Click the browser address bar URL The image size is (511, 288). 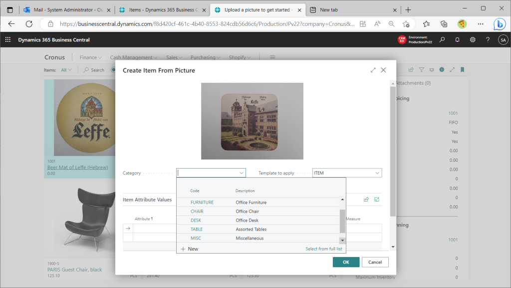click(x=207, y=24)
